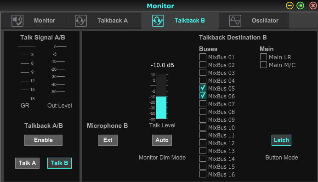Click the Microphone B Ext button
Screen dimensions: 318x182
pos(108,140)
